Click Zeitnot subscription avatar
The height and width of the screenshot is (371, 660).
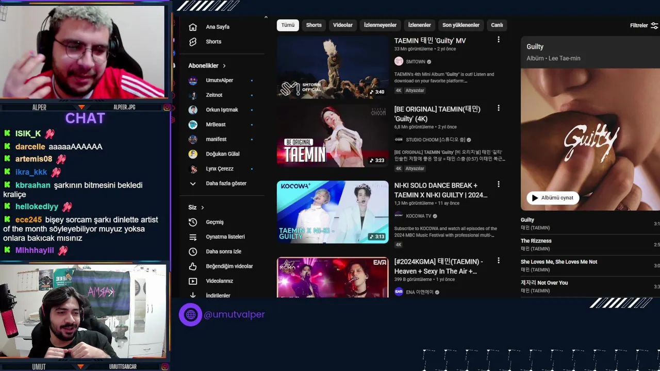[x=193, y=95]
